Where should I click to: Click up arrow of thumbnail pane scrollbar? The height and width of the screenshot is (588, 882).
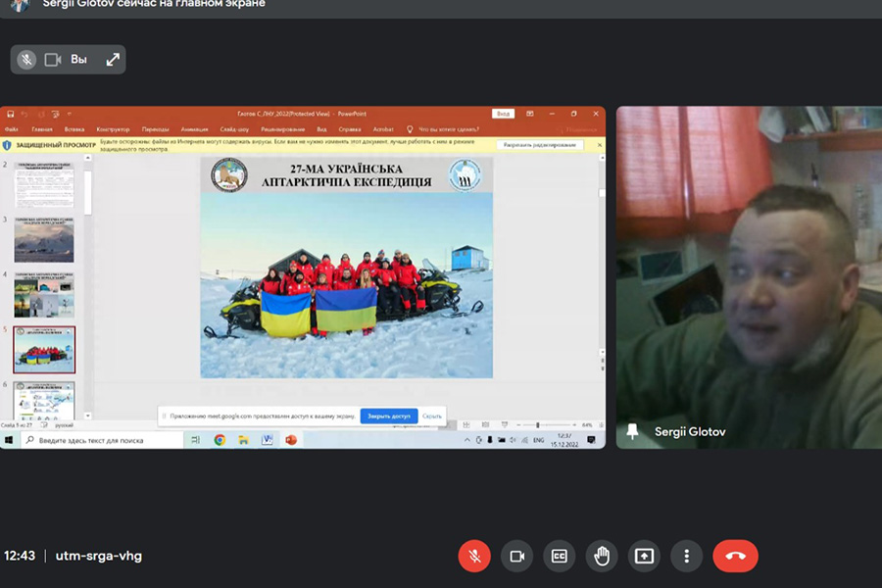[x=88, y=158]
